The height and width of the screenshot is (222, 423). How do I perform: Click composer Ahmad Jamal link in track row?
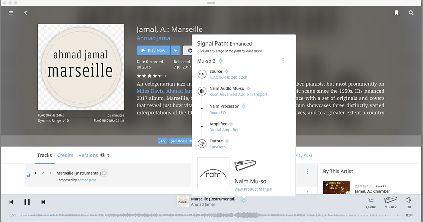tap(87, 180)
